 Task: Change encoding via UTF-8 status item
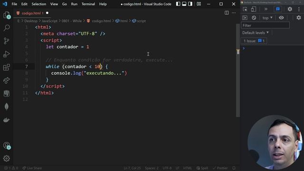tap(167, 168)
